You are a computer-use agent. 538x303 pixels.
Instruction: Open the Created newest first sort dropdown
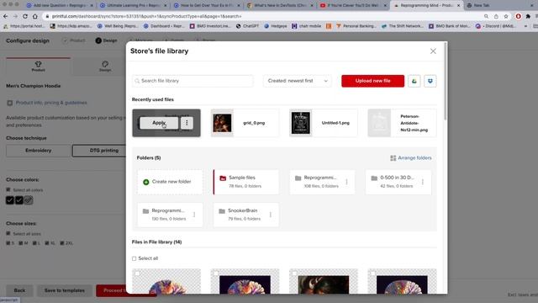tap(297, 81)
